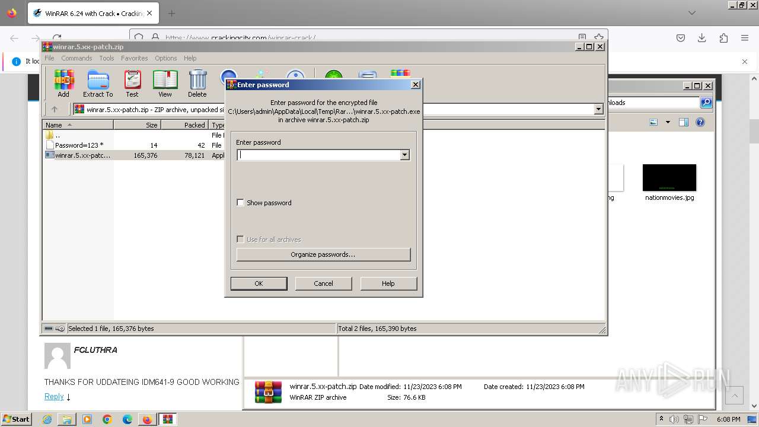Launch Chrome from the taskbar

click(107, 419)
